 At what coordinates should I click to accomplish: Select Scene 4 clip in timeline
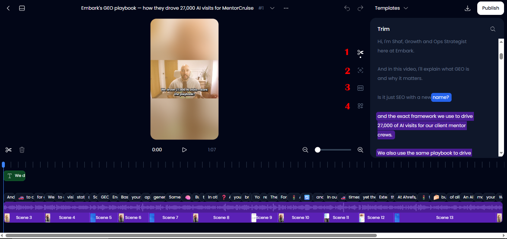[x=67, y=217]
